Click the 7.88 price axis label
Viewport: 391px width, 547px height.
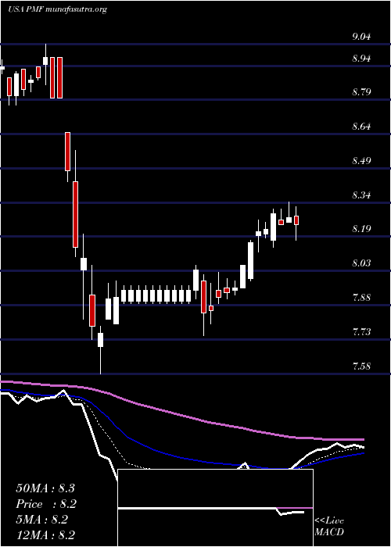coord(361,298)
